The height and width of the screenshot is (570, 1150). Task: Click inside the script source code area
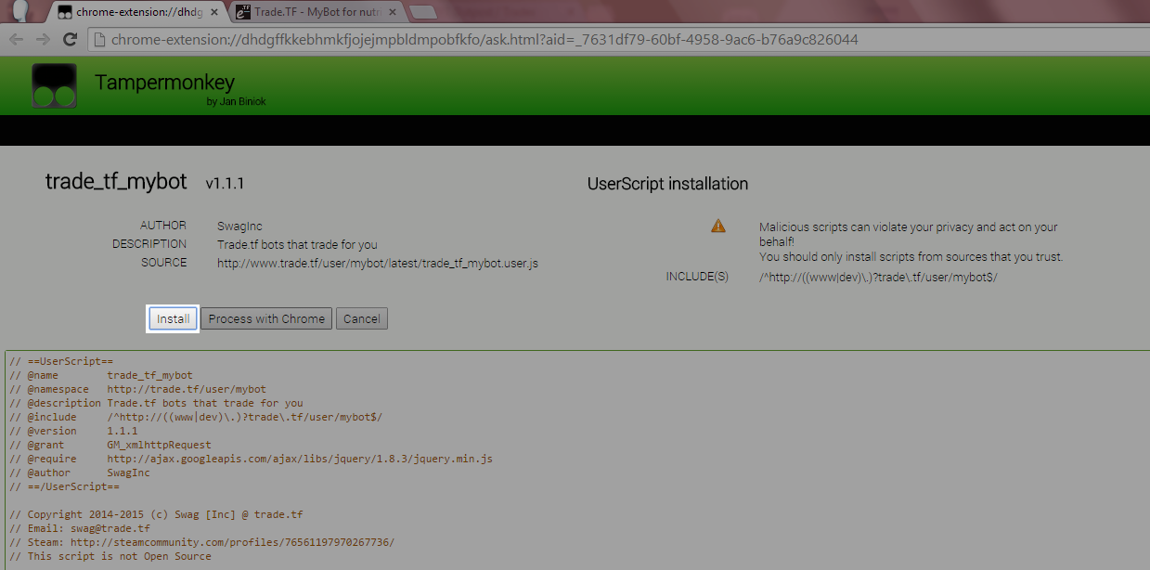575,460
